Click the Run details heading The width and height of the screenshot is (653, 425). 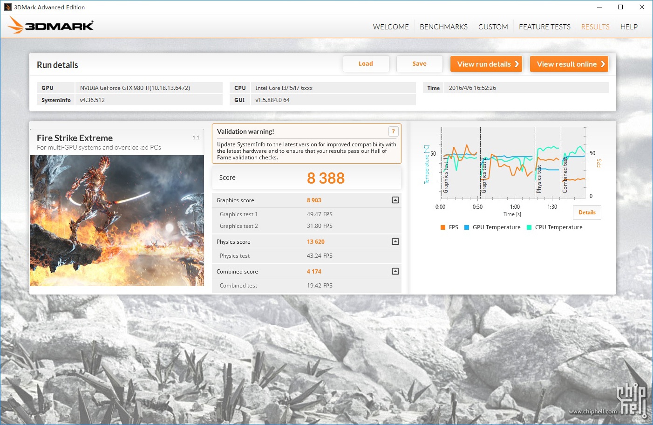click(57, 65)
